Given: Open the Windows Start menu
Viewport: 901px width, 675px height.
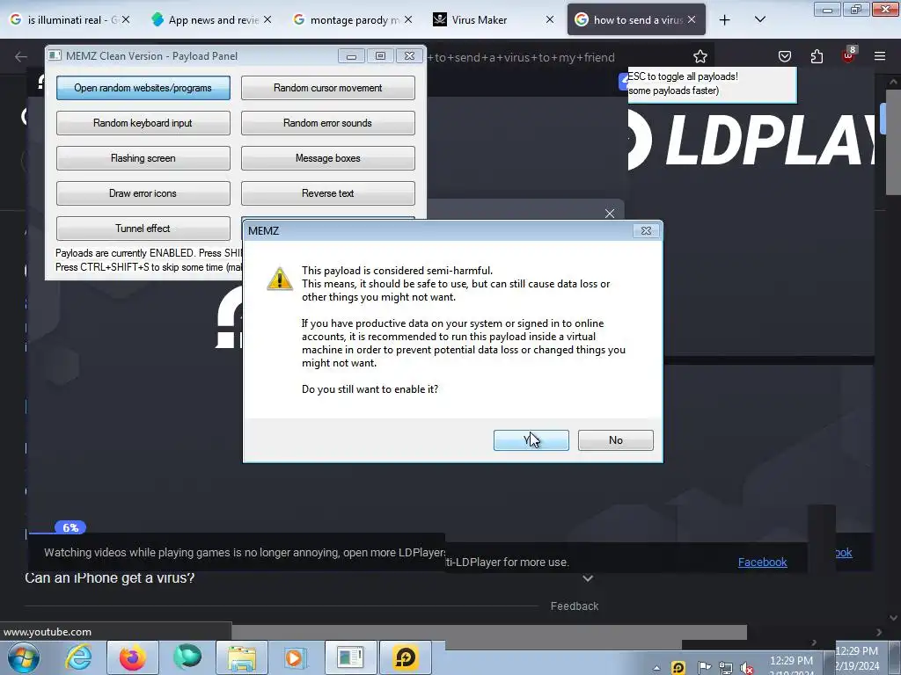Looking at the screenshot, I should 23,657.
